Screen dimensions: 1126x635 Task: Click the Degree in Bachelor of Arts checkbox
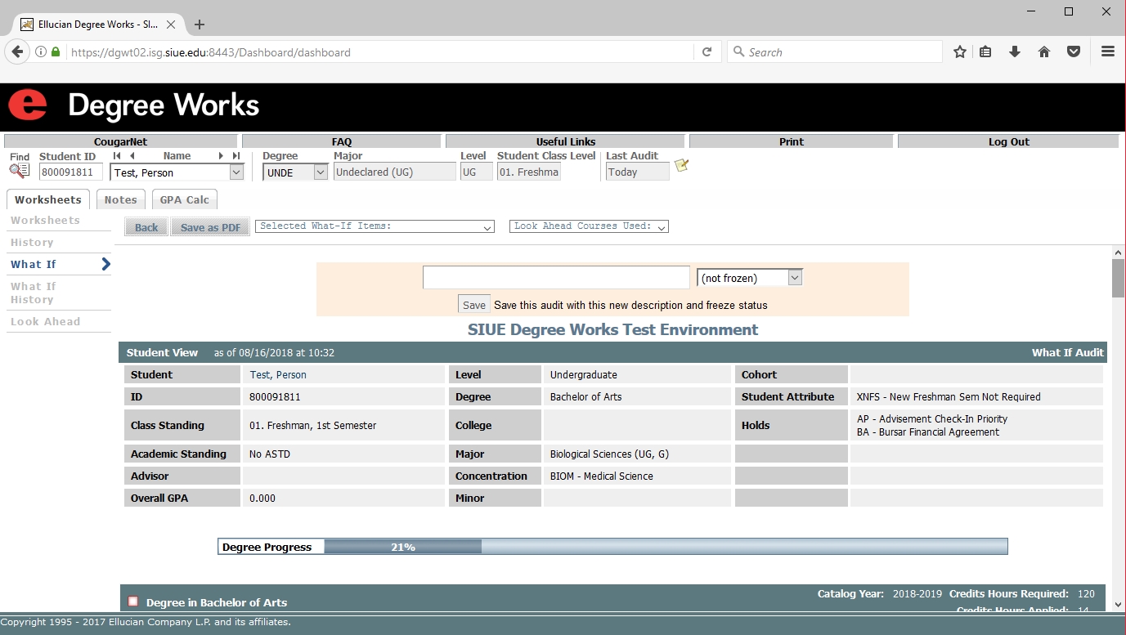(133, 601)
